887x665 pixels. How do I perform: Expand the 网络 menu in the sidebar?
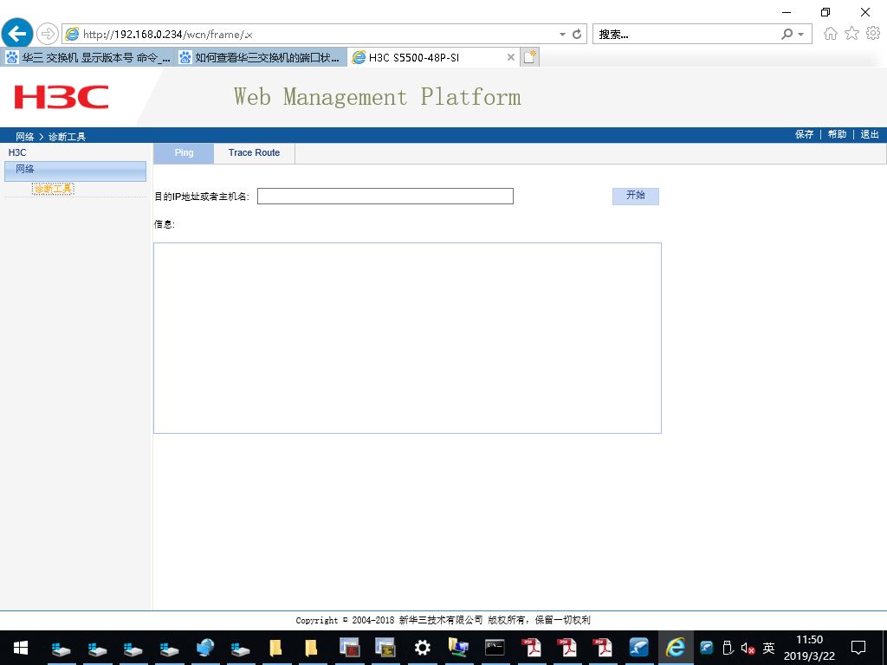(x=75, y=171)
